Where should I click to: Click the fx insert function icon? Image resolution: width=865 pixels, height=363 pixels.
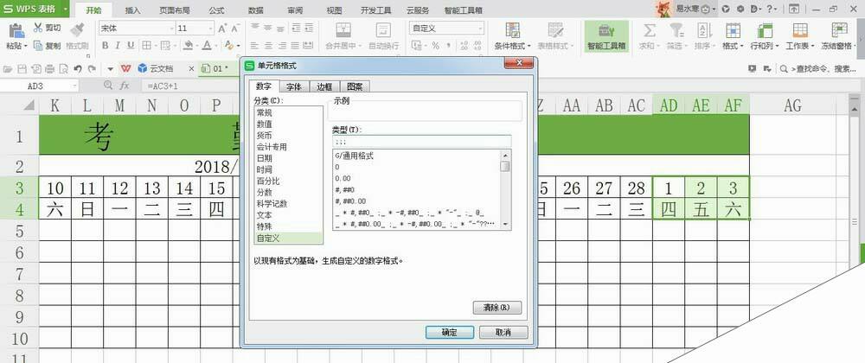pyautogui.click(x=125, y=86)
